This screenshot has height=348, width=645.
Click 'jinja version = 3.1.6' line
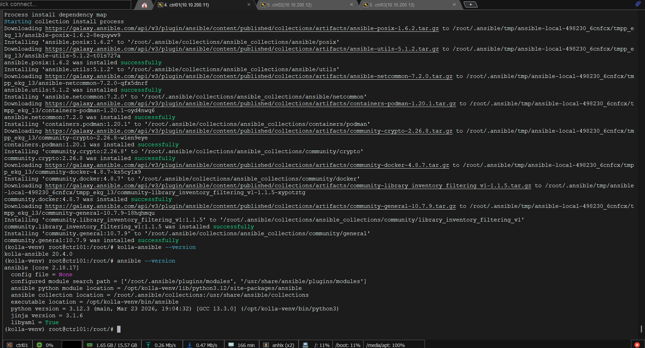pos(47,316)
